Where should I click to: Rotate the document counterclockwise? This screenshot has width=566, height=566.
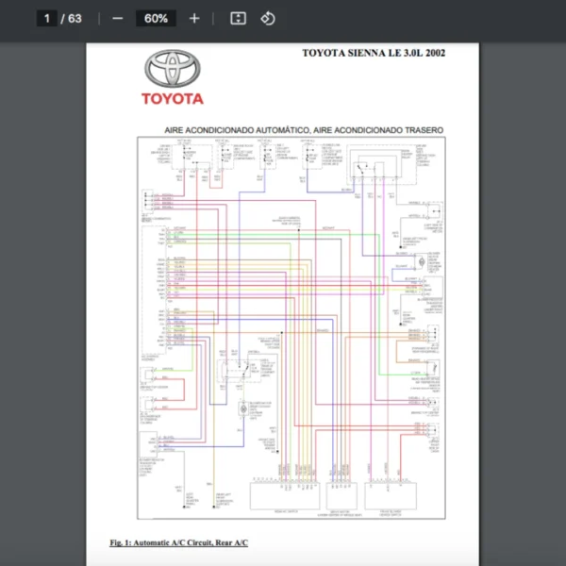pyautogui.click(x=267, y=19)
